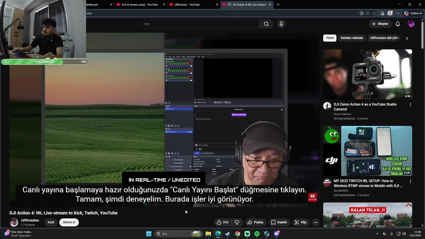Open the taskbar clock and date
The image size is (425, 239).
(415, 234)
